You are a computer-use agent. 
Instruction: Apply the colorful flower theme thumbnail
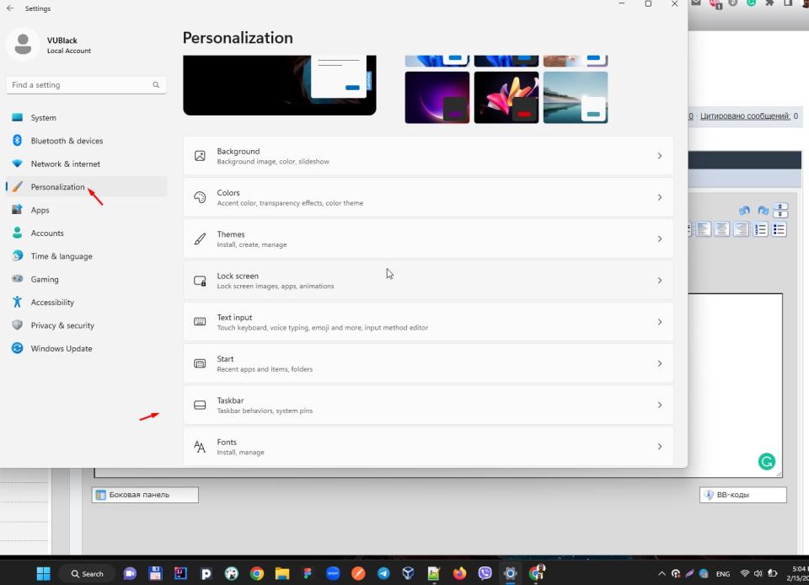506,97
